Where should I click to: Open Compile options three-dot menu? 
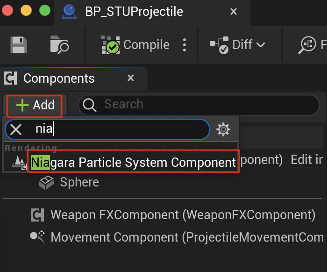pyautogui.click(x=185, y=45)
